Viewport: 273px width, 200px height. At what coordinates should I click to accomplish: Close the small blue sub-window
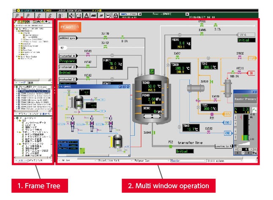[127, 86]
